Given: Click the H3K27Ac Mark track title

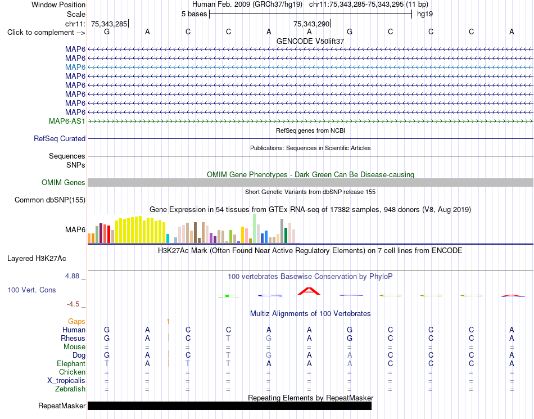Looking at the screenshot, I should (310, 251).
